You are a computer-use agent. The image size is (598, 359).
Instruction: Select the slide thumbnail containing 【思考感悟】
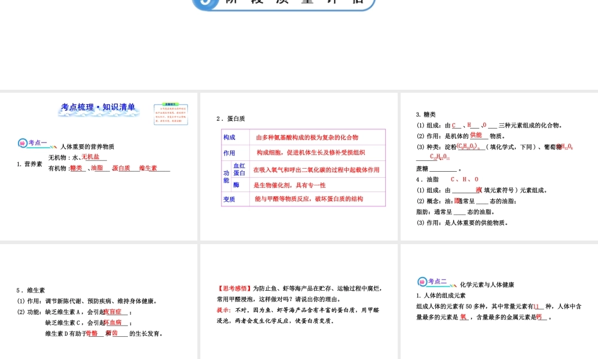[x=298, y=302]
